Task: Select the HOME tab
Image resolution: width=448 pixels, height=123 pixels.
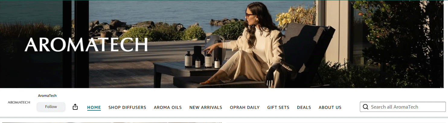Action: tap(94, 107)
